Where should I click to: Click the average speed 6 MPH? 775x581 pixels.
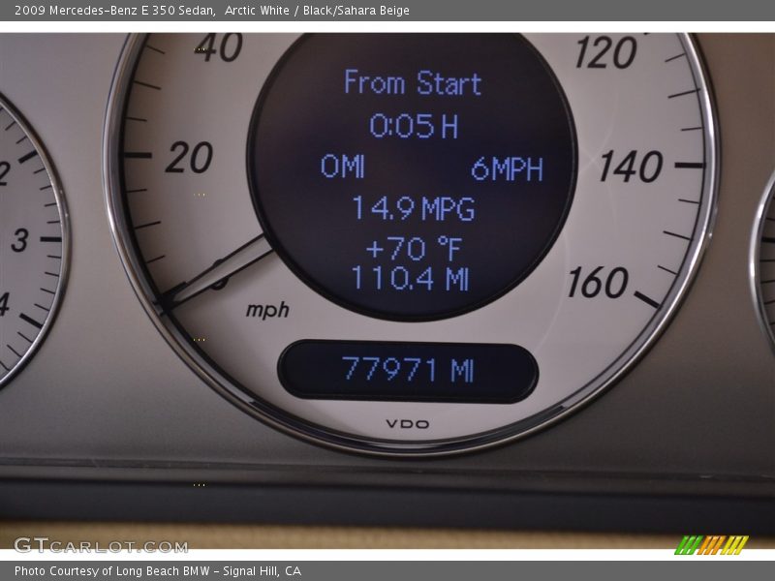[507, 168]
